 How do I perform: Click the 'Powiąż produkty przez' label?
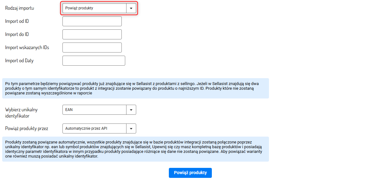(x=27, y=128)
